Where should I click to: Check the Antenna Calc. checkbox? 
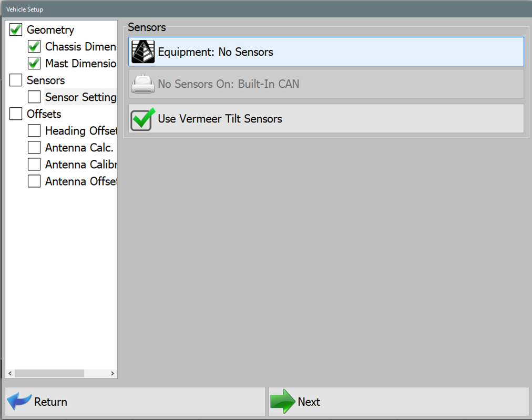(34, 147)
